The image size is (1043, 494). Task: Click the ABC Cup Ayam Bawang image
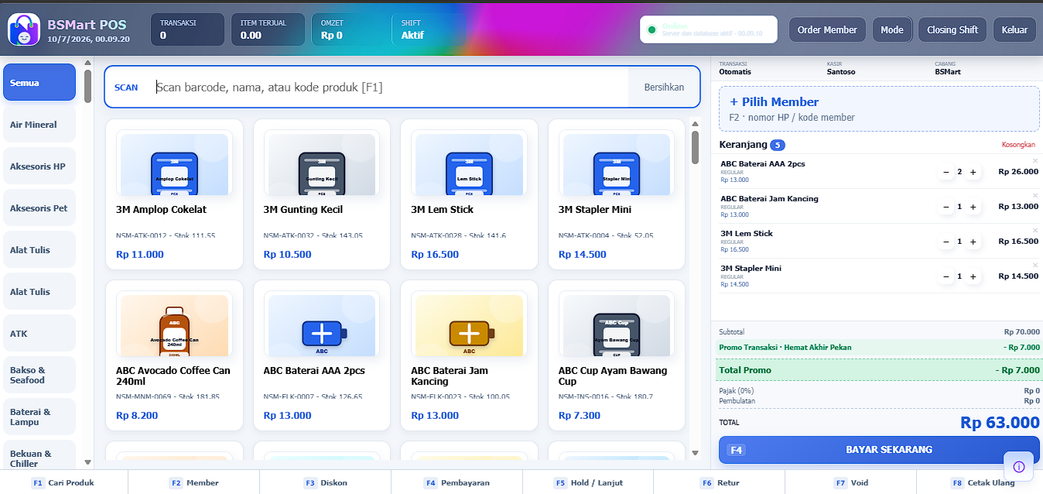[617, 324]
